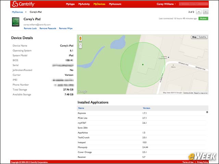
Task: Click the green Active status badge
Action: click(203, 18)
